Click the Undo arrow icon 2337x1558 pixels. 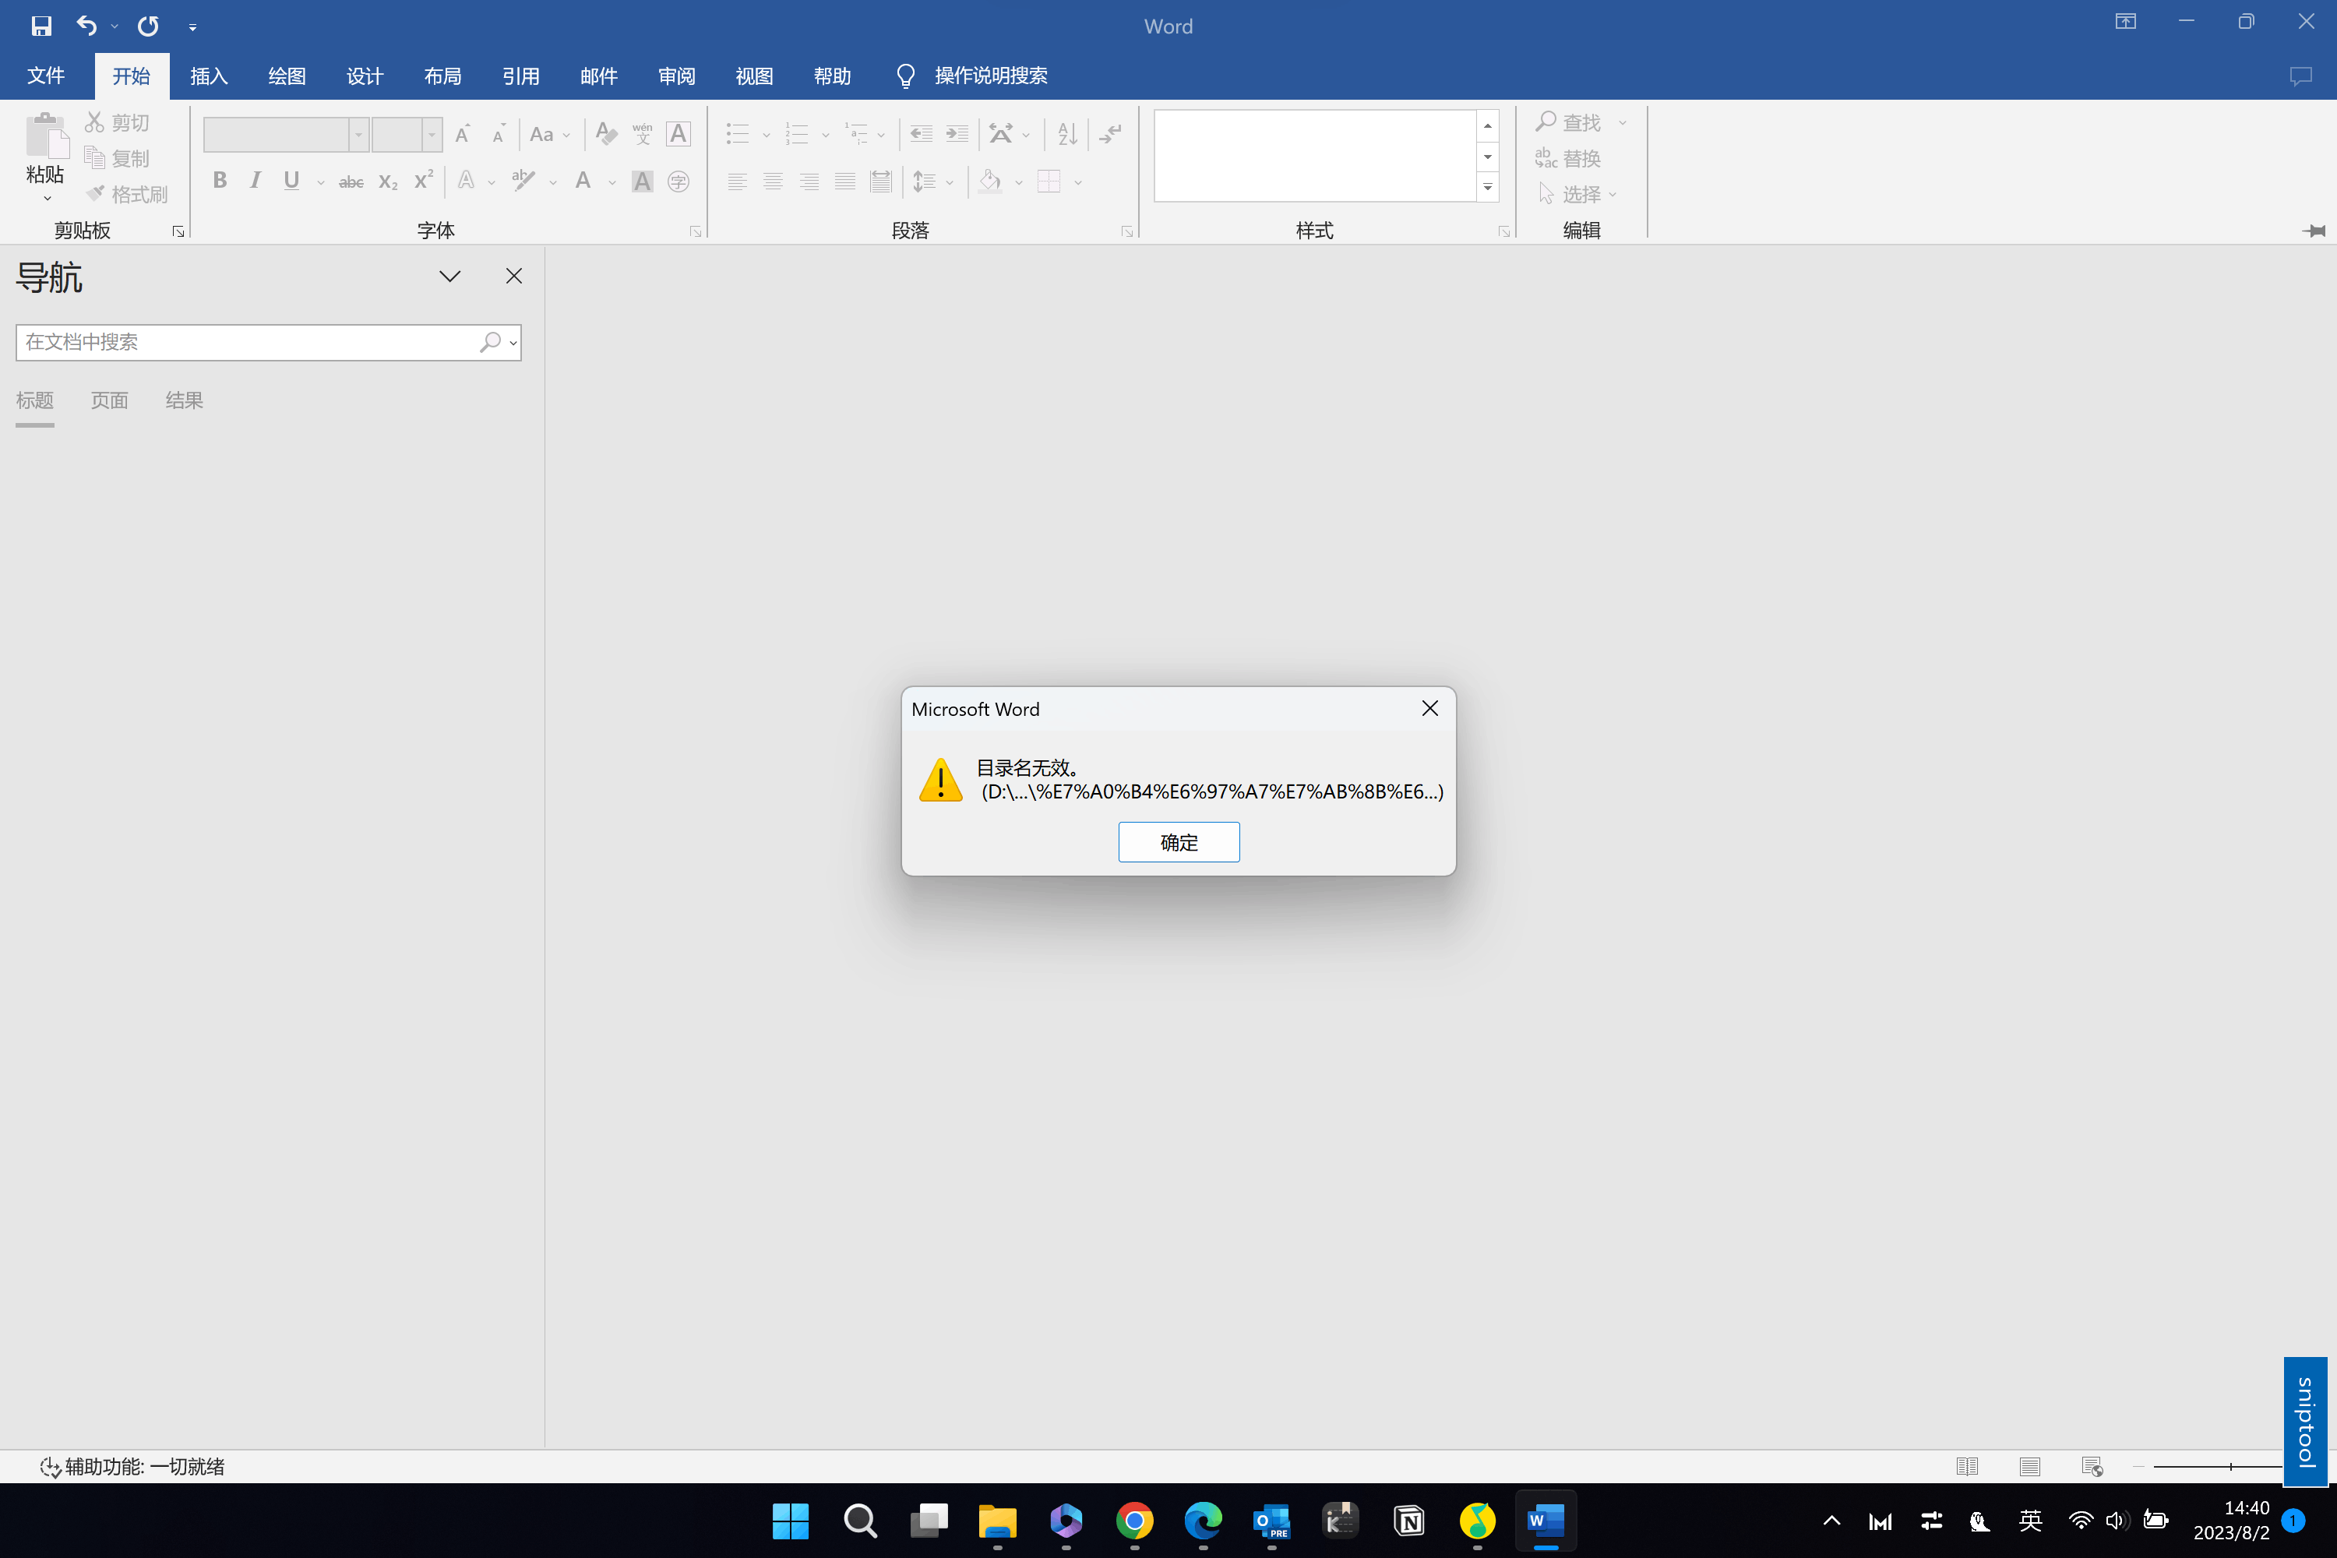click(86, 26)
